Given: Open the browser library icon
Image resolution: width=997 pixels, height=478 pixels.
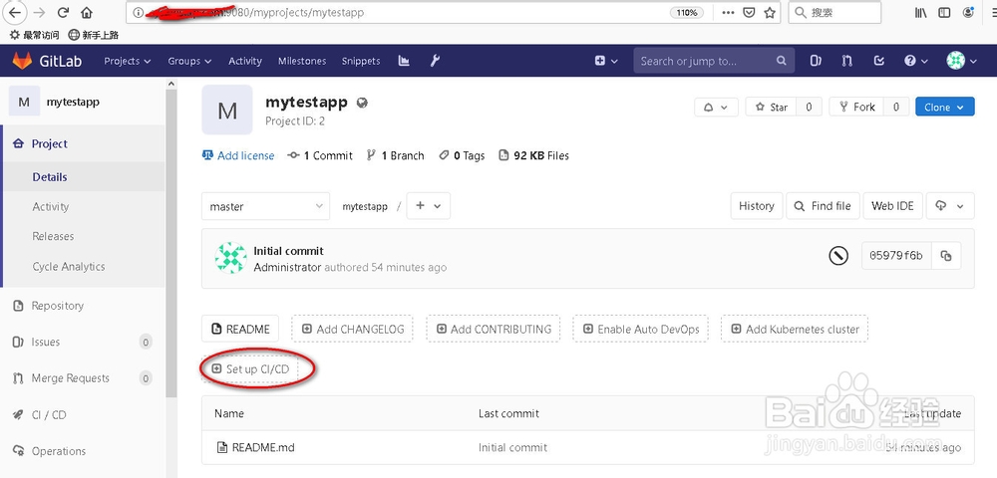Looking at the screenshot, I should tap(920, 12).
